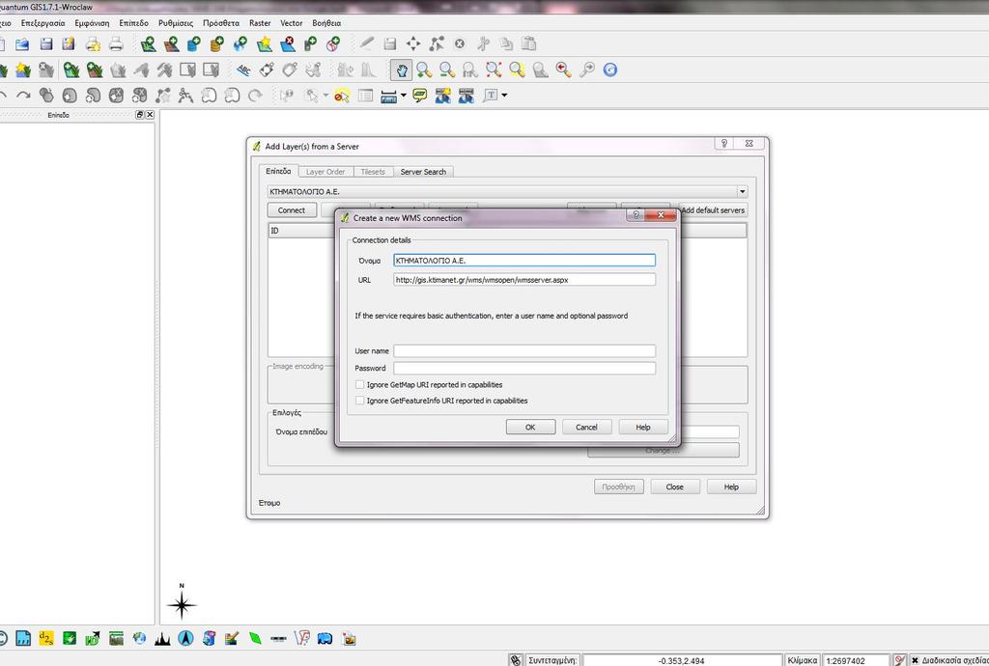
Task: Select the Measure ruler tool
Action: (x=388, y=96)
